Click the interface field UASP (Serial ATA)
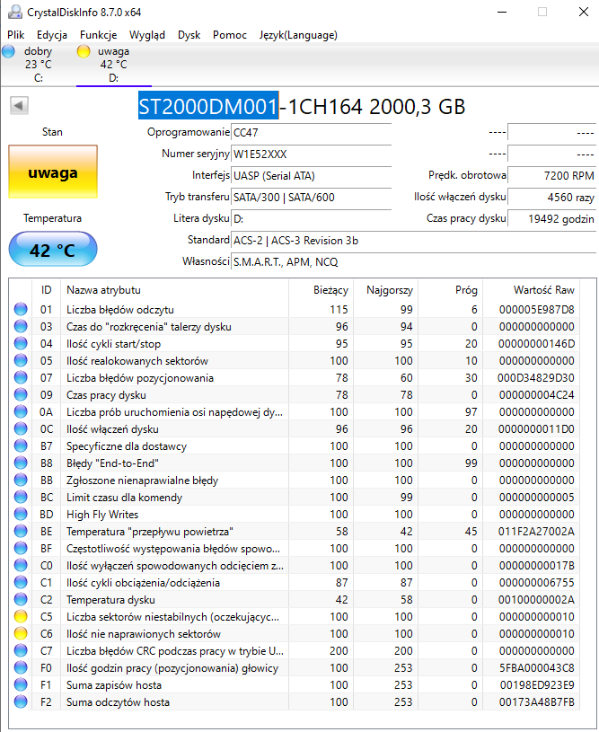This screenshot has height=732, width=599. click(311, 175)
